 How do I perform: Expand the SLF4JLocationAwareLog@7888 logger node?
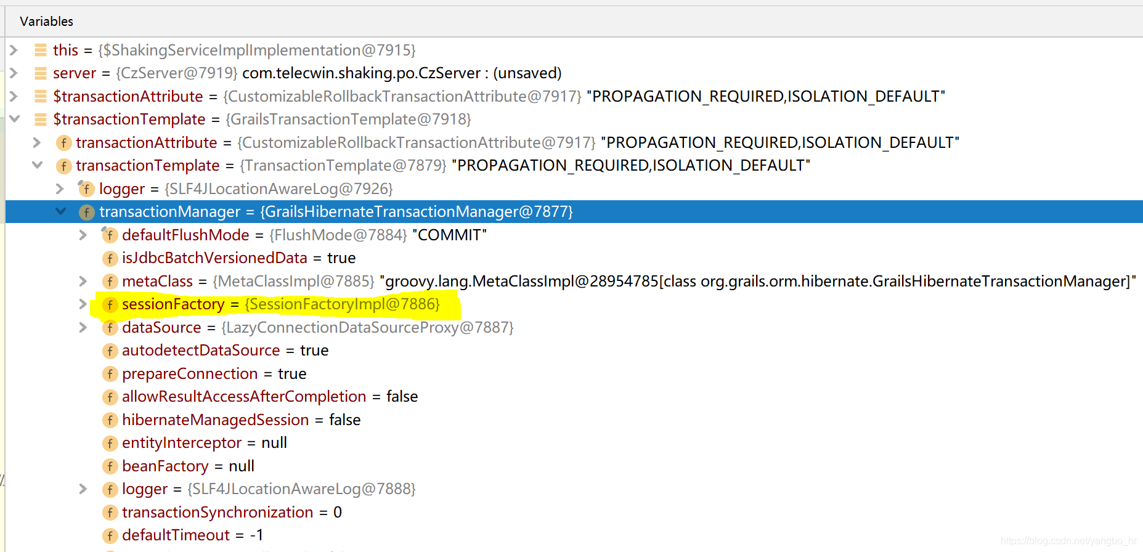click(83, 489)
